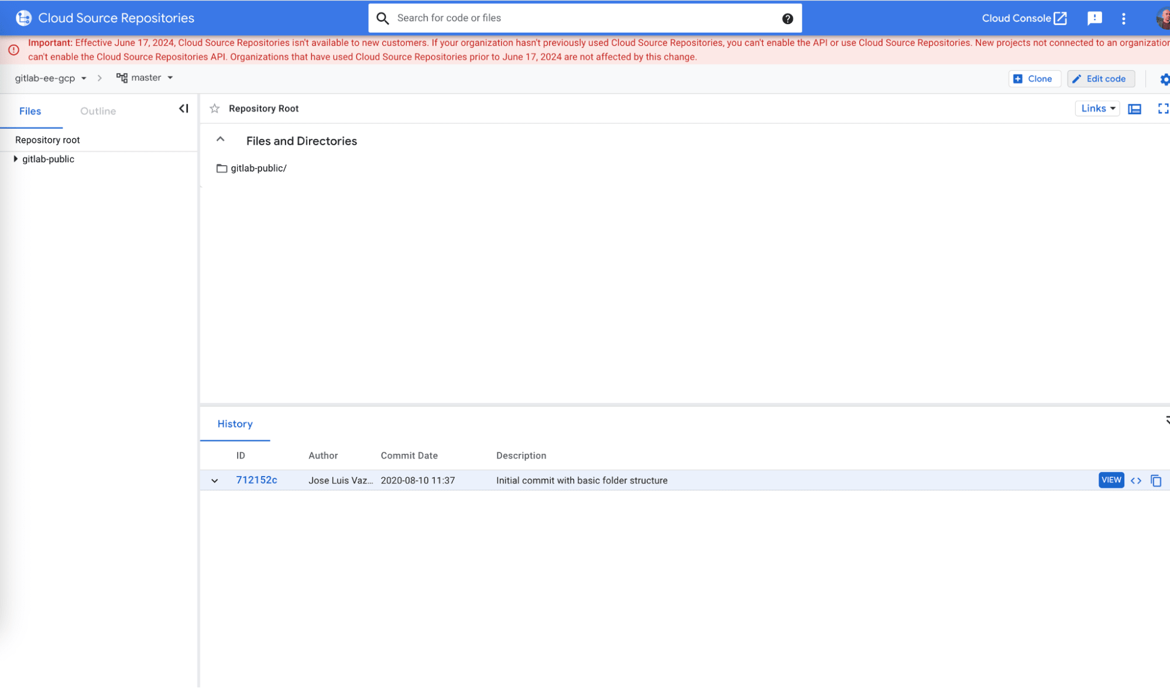
Task: Select Repository root in file tree
Action: click(x=47, y=140)
